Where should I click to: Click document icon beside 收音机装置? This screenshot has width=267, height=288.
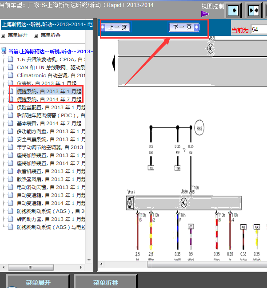11,171
